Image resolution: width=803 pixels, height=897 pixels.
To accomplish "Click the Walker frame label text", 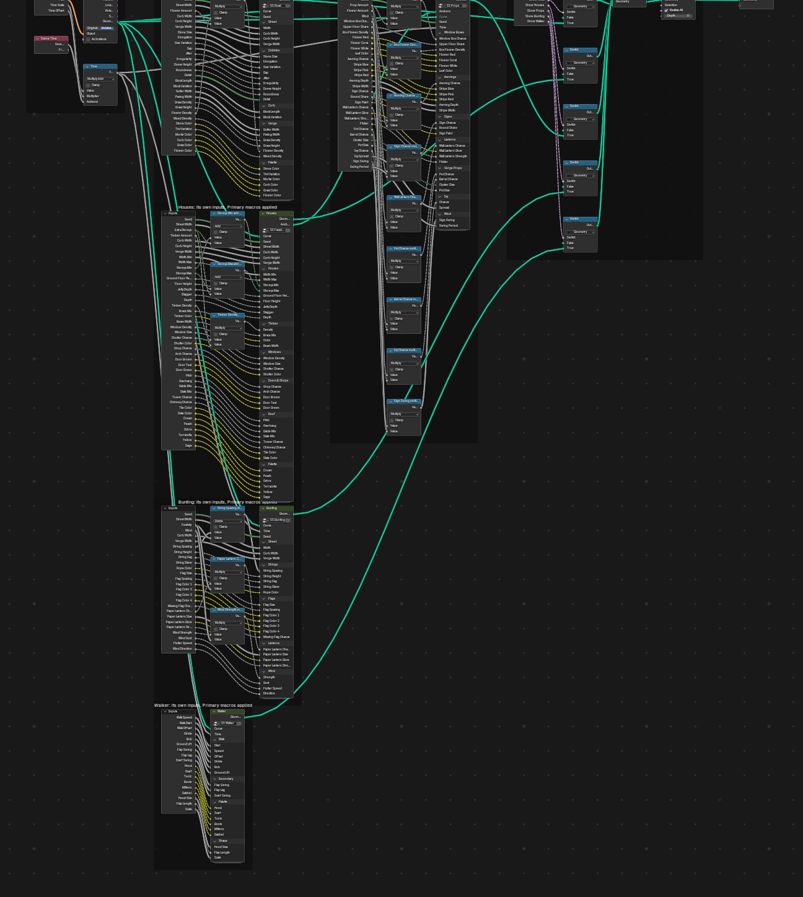I will (203, 705).
